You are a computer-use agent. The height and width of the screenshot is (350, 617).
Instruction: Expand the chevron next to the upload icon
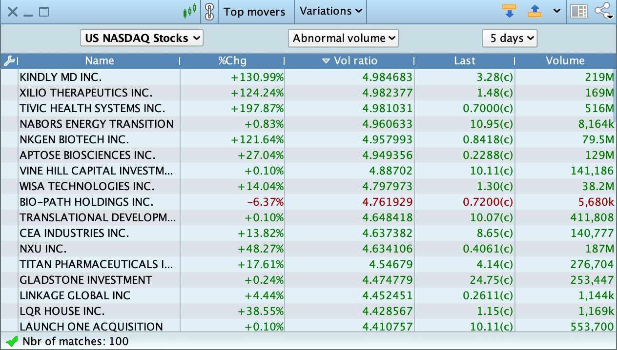coord(556,11)
